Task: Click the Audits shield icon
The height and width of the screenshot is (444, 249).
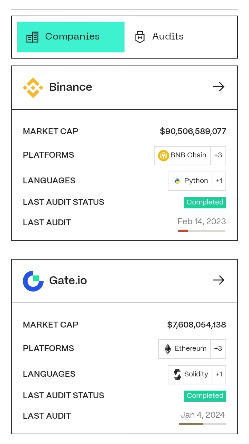Action: pyautogui.click(x=140, y=37)
